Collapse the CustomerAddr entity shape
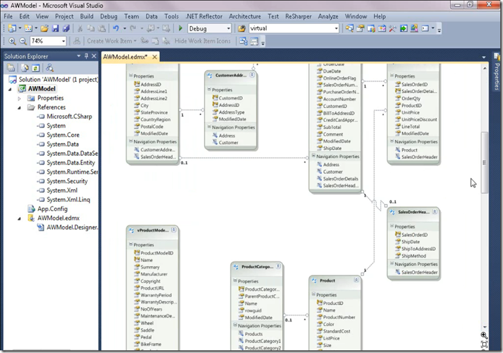Image resolution: width=503 pixels, height=353 pixels. point(252,75)
